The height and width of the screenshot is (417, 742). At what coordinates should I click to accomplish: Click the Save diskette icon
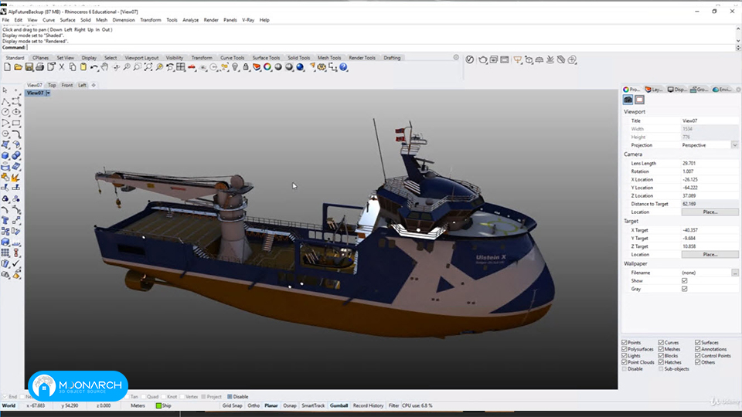(x=29, y=68)
